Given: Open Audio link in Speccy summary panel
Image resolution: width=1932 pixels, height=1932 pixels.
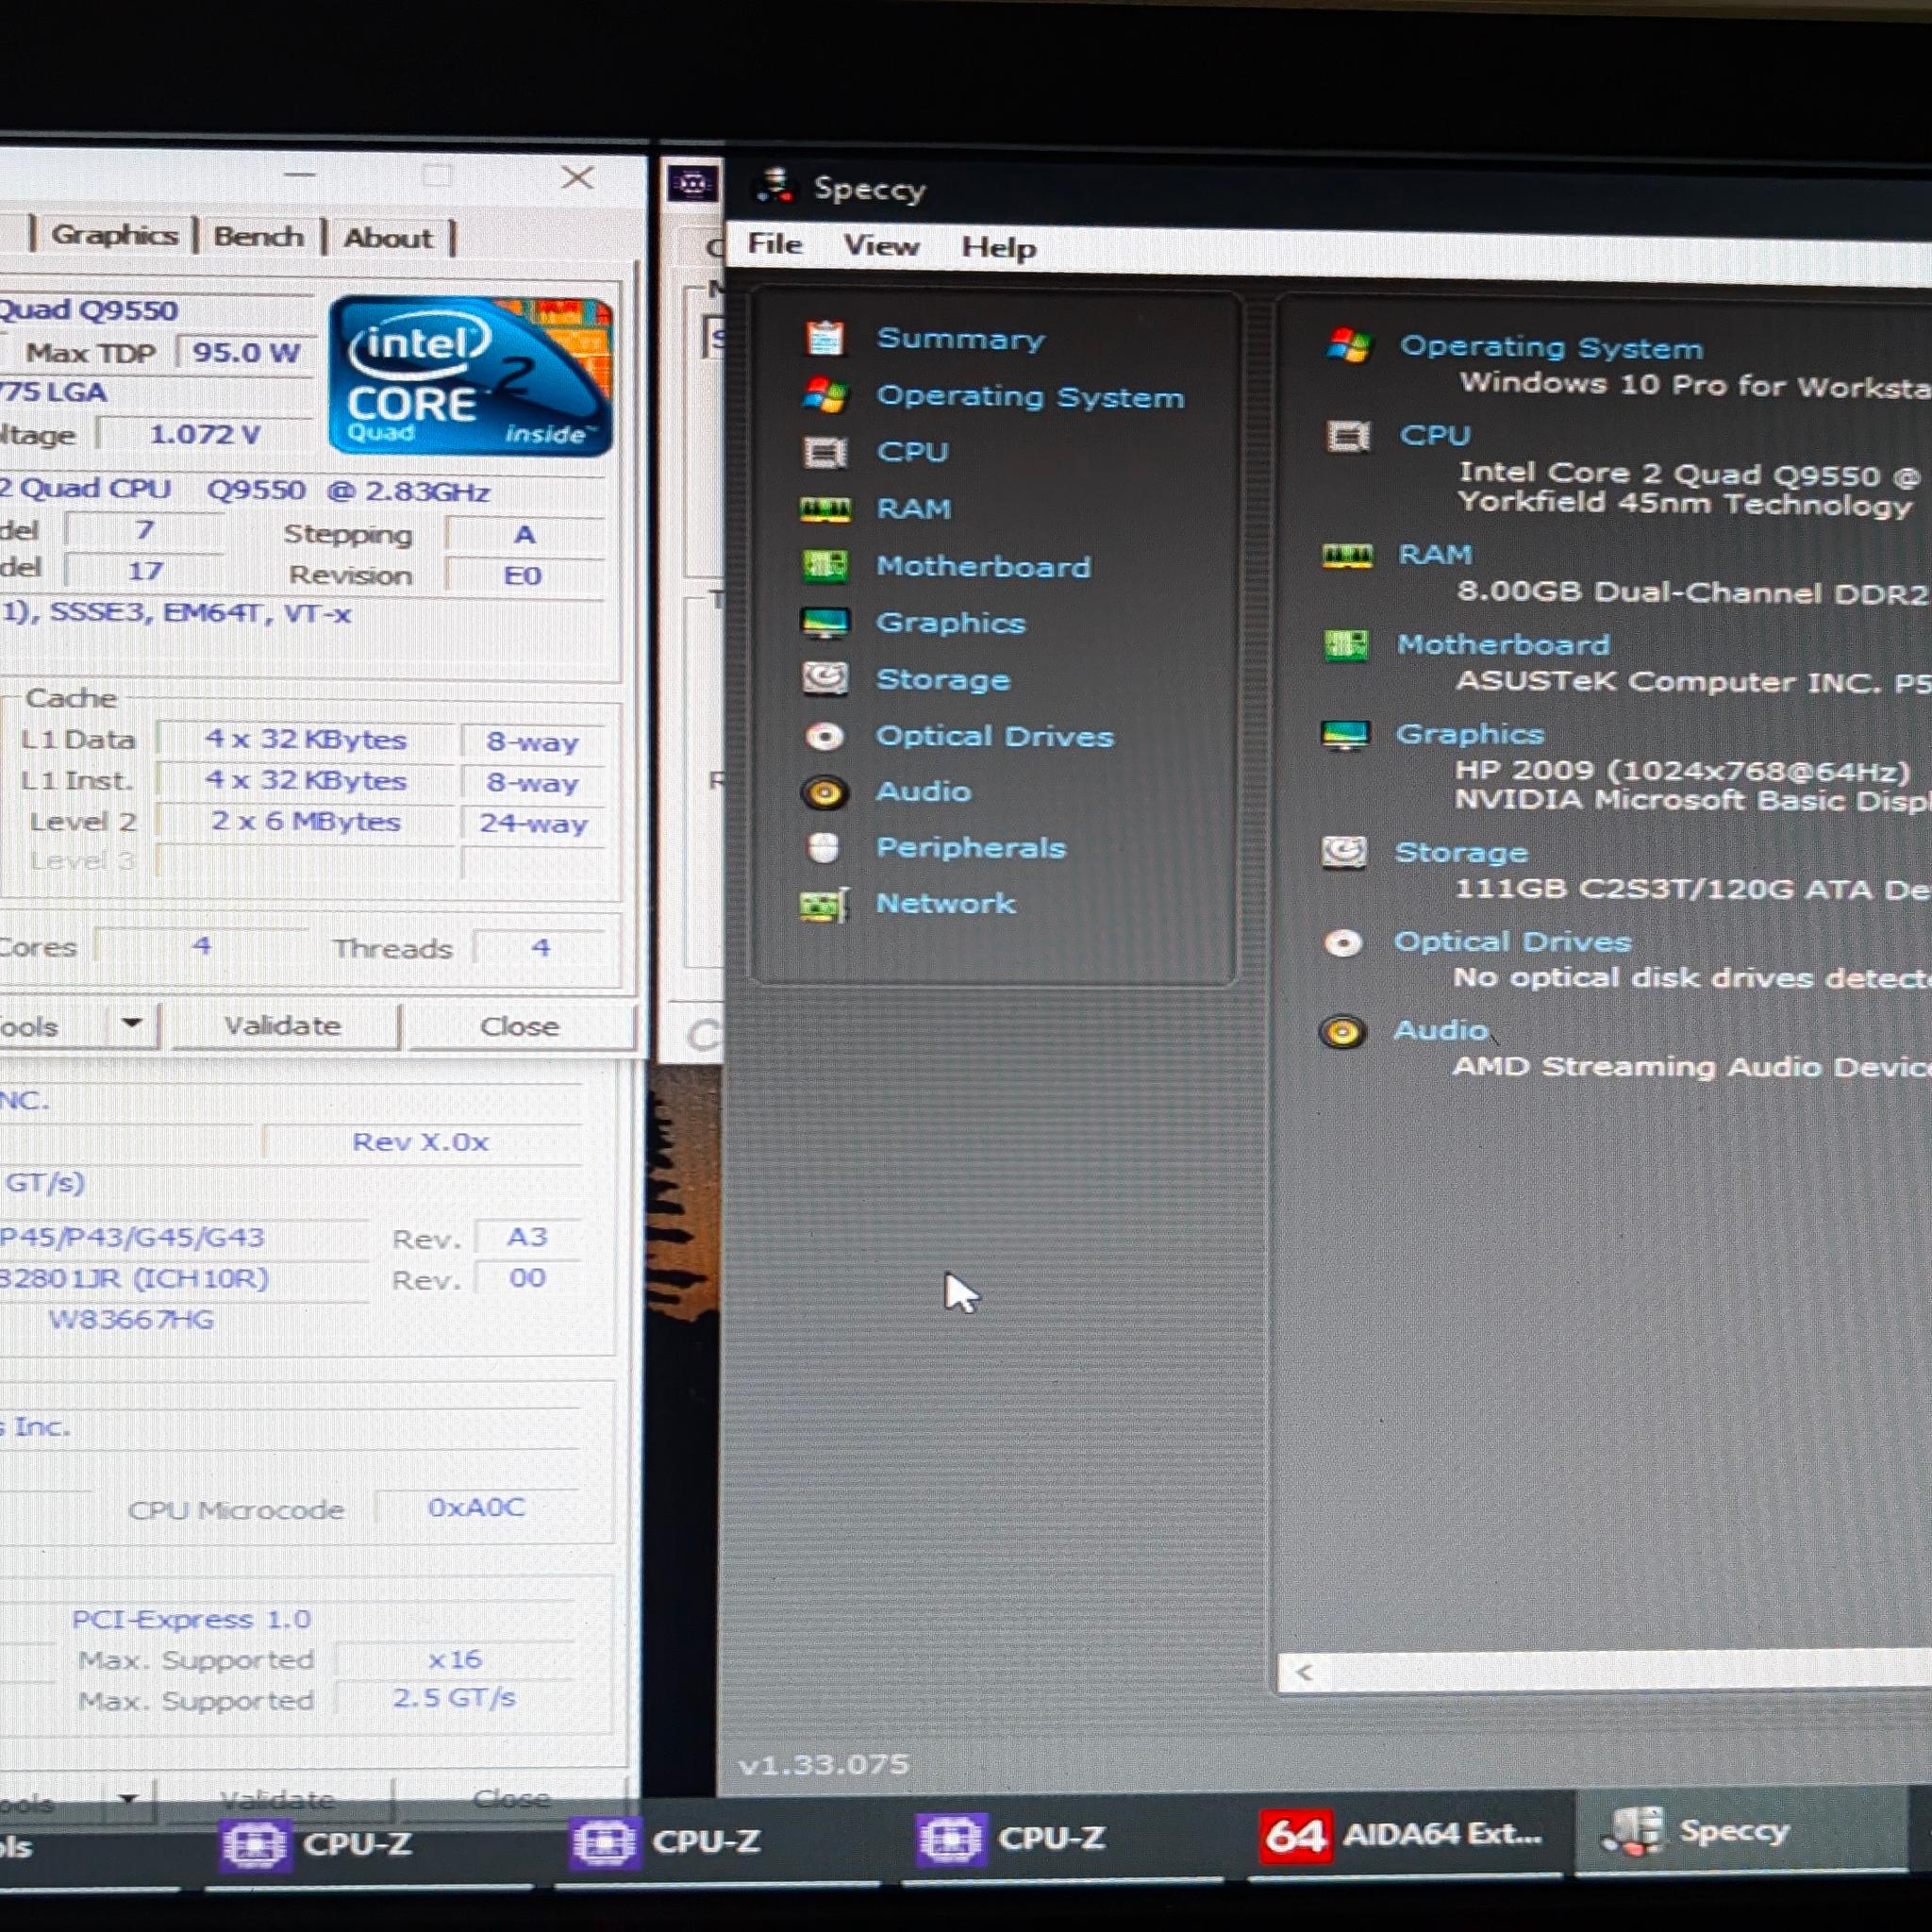Looking at the screenshot, I should point(1440,1031).
